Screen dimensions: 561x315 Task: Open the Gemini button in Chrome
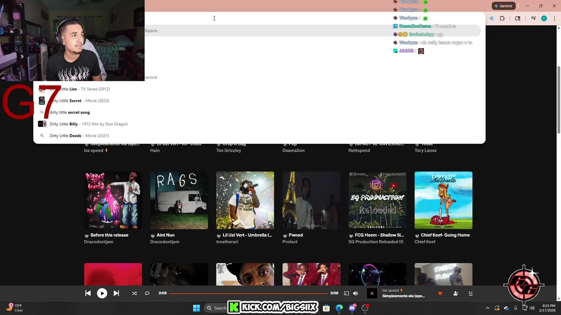tap(503, 6)
